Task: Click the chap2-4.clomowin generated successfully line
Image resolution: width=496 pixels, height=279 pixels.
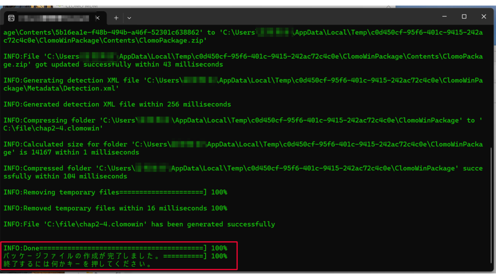Action: coord(139,224)
